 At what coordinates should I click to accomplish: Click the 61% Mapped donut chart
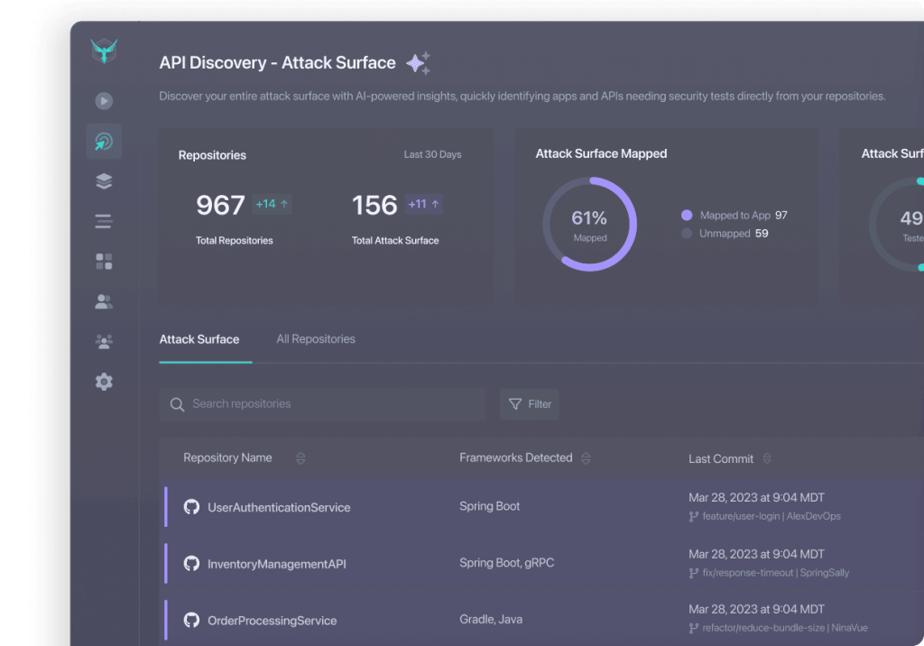point(589,224)
